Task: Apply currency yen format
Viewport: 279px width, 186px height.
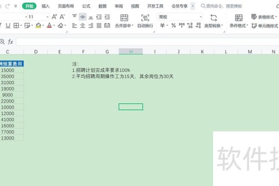Action: 162,26
